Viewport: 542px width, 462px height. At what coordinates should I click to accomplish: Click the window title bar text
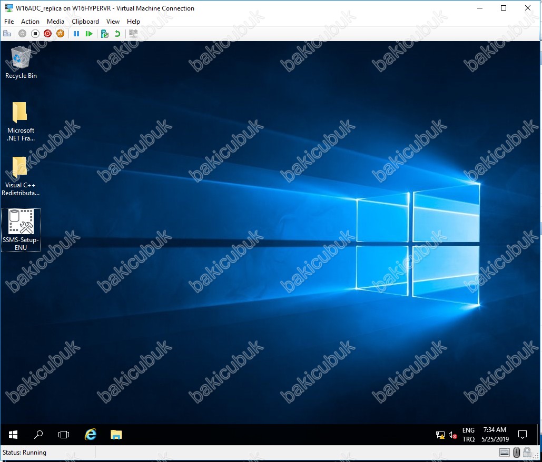pyautogui.click(x=105, y=8)
